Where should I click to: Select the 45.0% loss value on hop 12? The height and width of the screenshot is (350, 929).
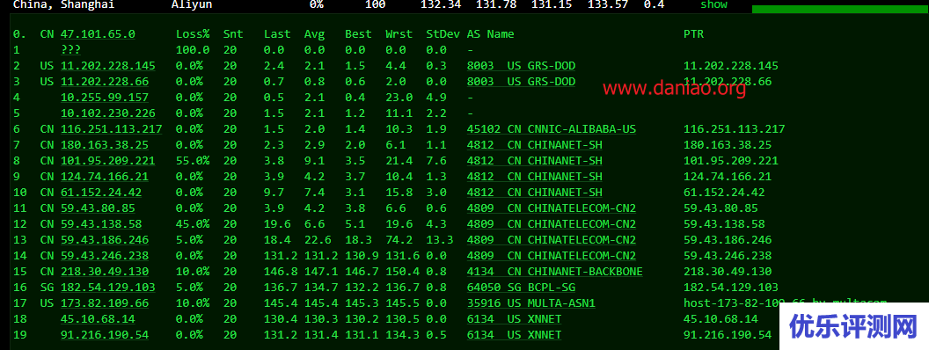[193, 224]
